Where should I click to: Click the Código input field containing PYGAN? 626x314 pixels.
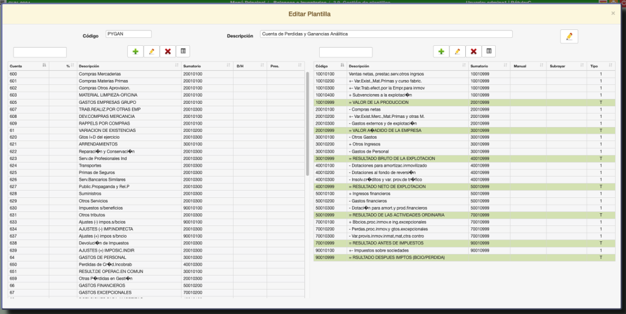coord(128,34)
